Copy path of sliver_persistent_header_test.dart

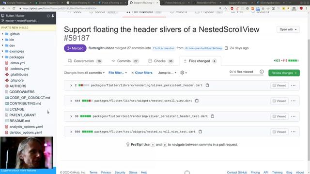tap(212, 116)
